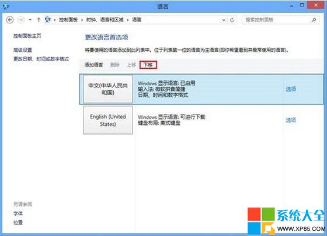Click the breadcrumb arrow after 时钟、语言和区域
Viewport: 327px width, 236px height.
tap(128, 20)
